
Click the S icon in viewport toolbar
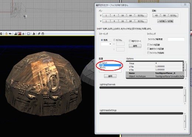click(23, 34)
